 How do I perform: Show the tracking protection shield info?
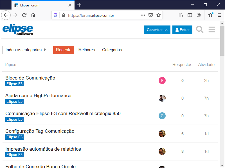[x=55, y=15]
